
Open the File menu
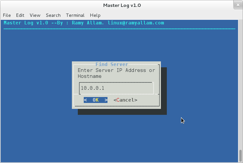pos(7,15)
